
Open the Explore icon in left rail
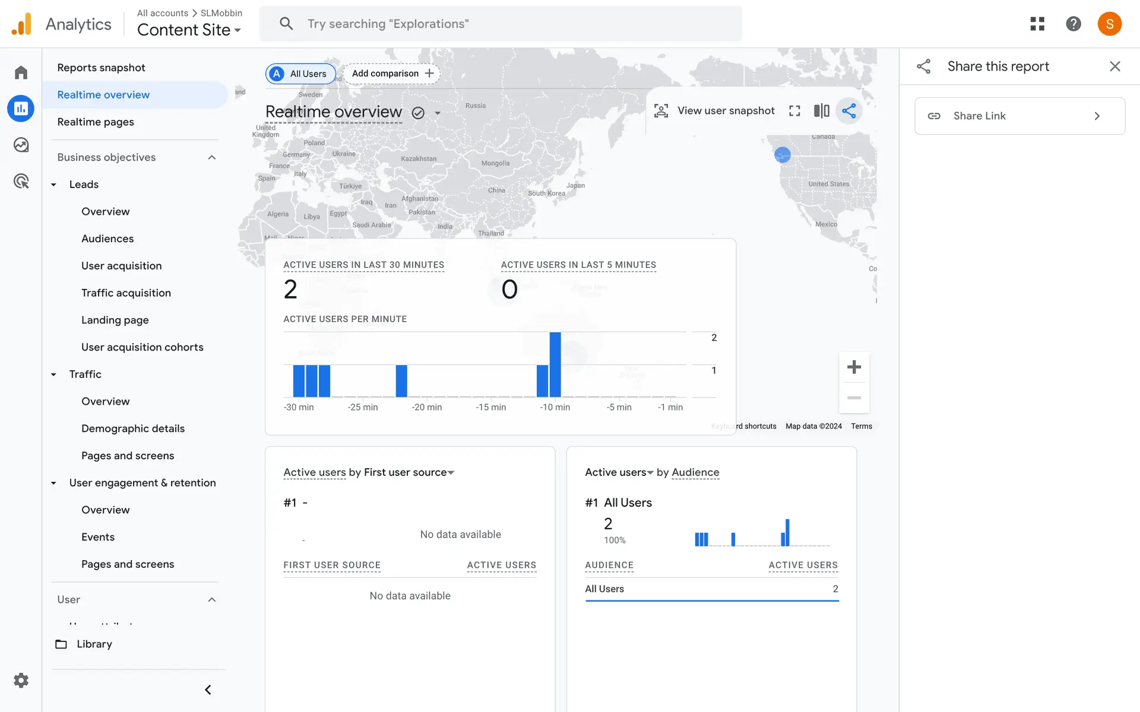(21, 145)
